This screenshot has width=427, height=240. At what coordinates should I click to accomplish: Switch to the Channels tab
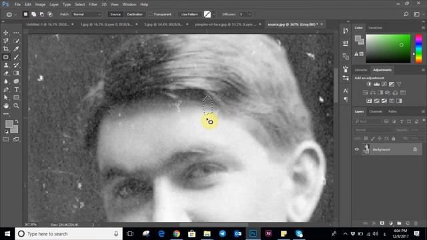pos(376,111)
